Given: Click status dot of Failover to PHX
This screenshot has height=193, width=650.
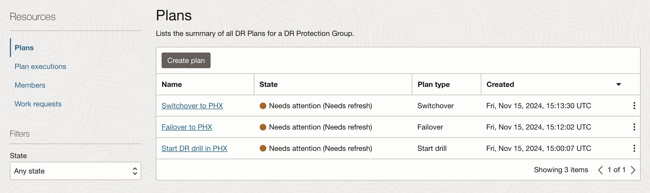Looking at the screenshot, I should pos(263,127).
